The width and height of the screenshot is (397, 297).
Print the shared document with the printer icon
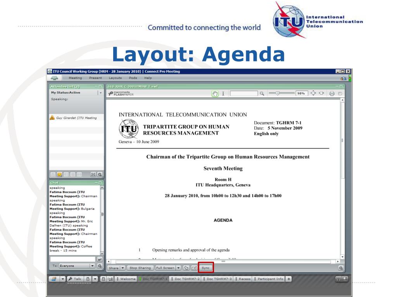pyautogui.click(x=332, y=94)
